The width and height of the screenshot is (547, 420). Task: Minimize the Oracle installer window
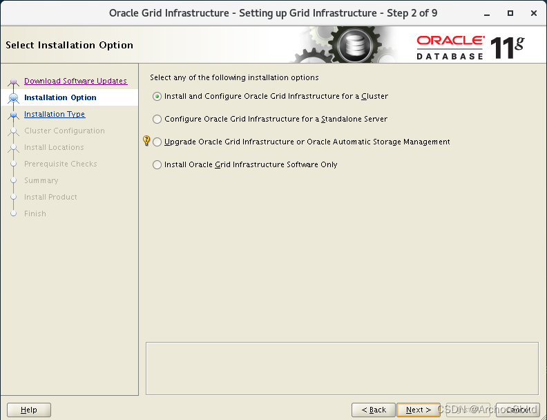click(487, 13)
